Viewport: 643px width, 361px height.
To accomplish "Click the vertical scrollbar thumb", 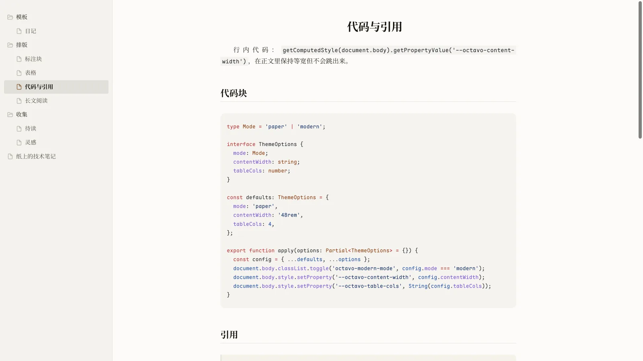I will pos(640,70).
